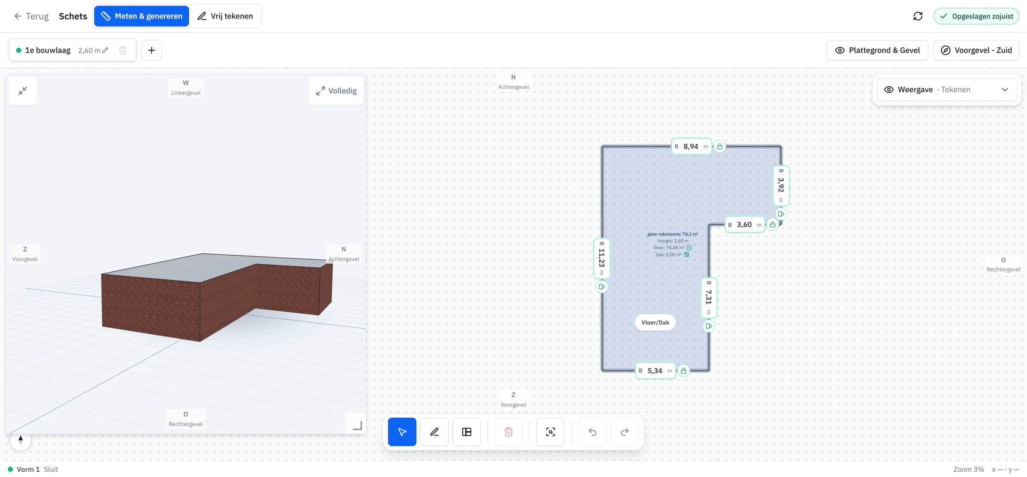1027x477 pixels.
Task: Select the pointer selection tool
Action: (x=402, y=432)
